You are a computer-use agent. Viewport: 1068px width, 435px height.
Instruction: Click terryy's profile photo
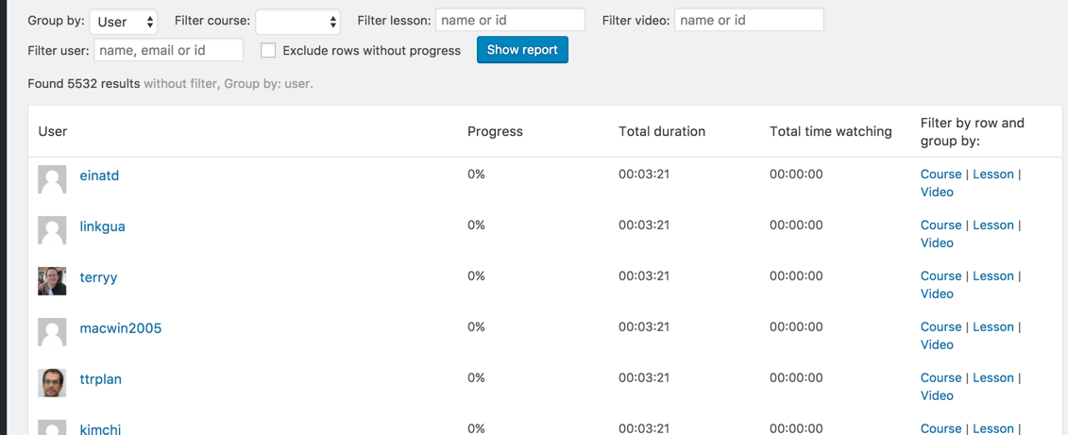point(52,281)
